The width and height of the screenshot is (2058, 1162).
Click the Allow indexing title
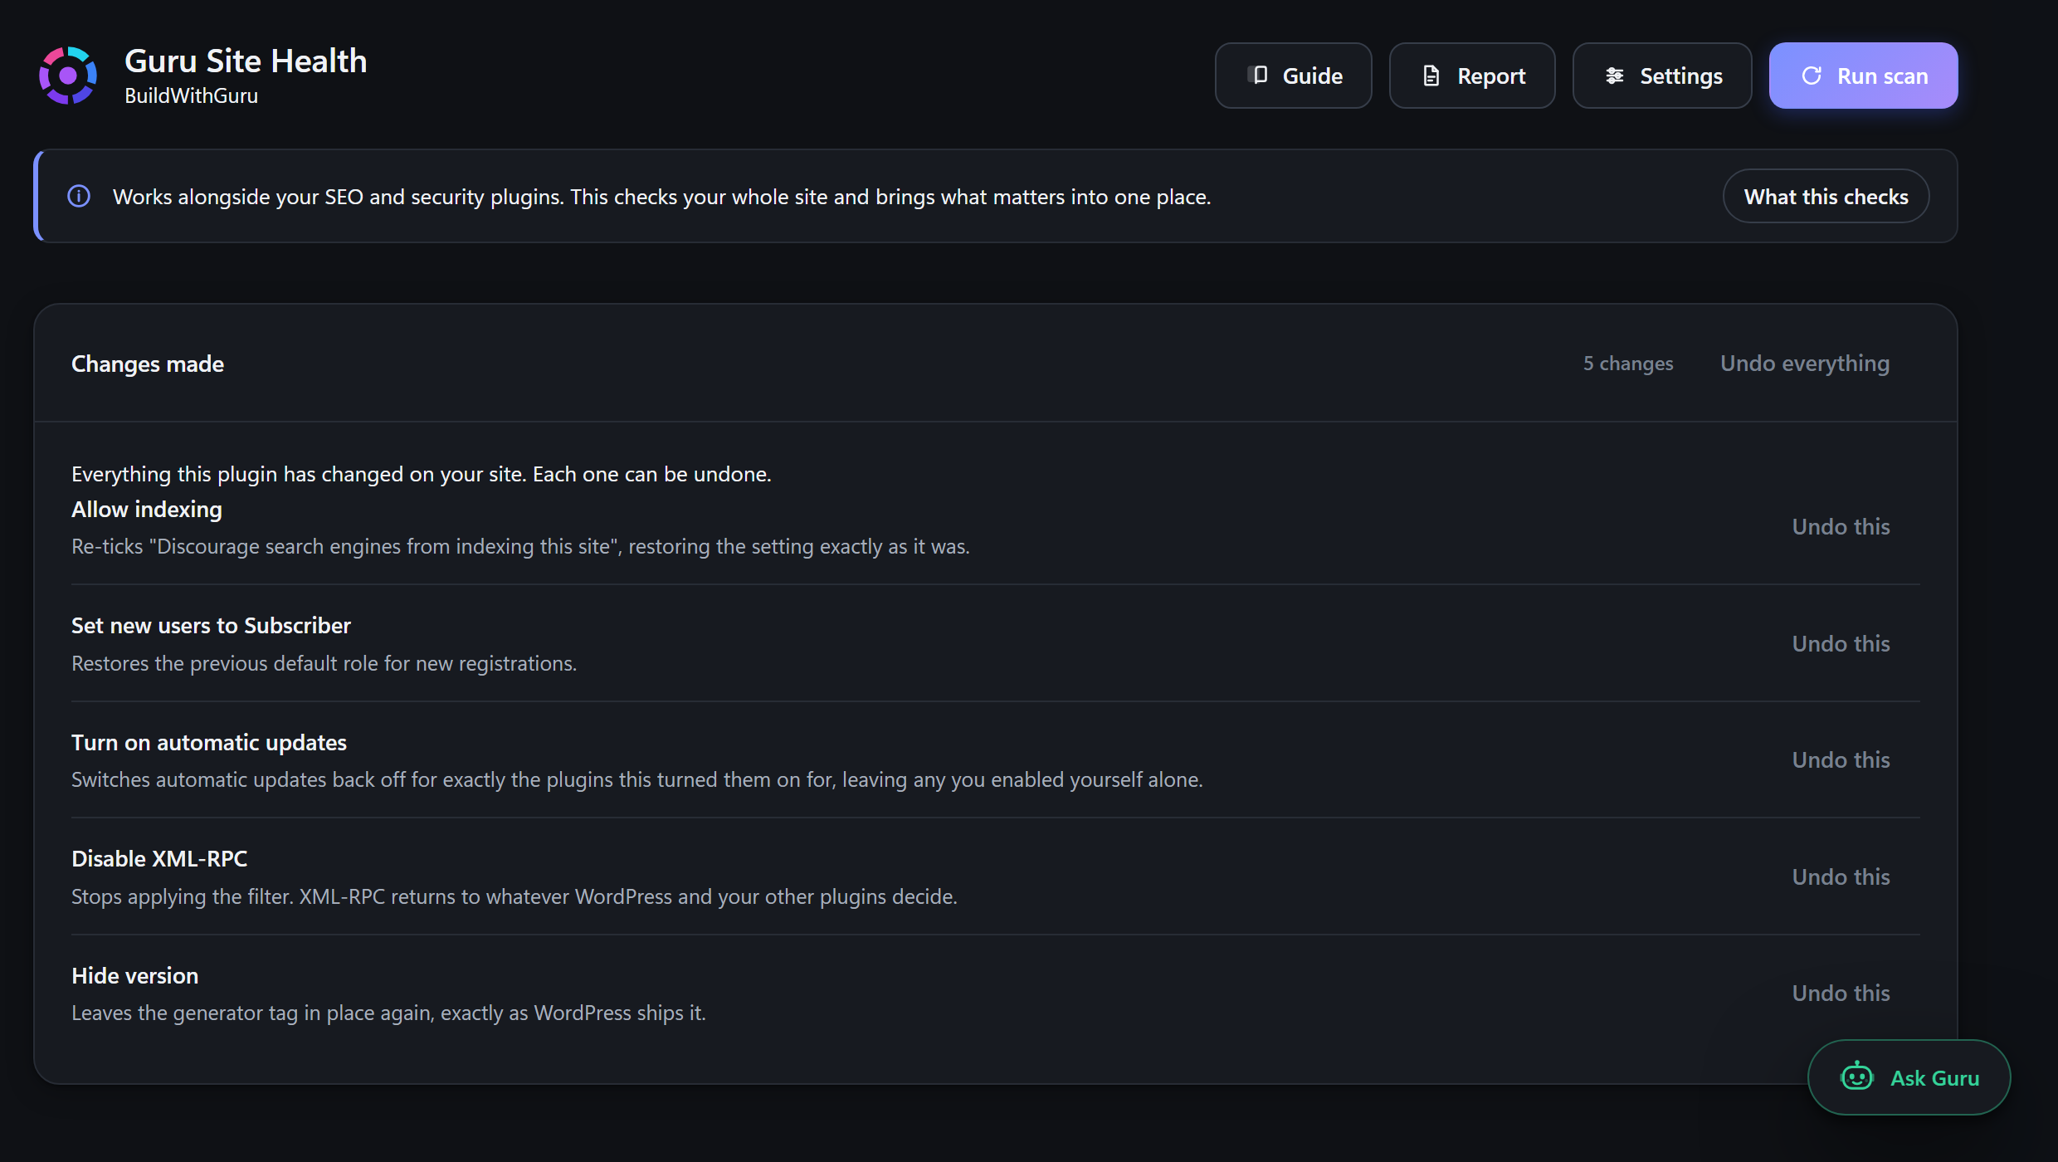147,510
